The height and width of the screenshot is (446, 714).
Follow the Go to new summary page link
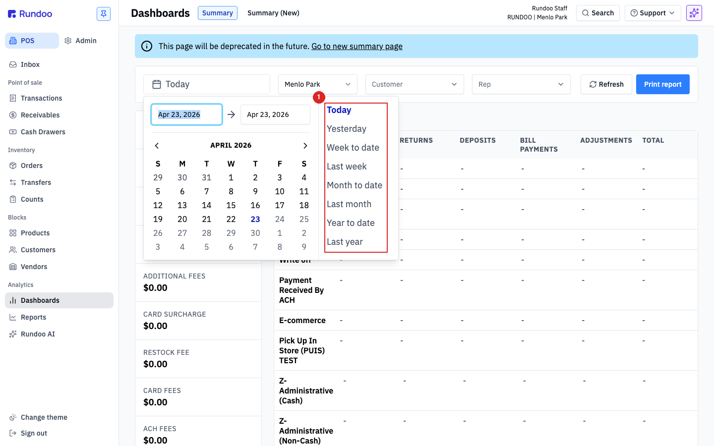357,46
